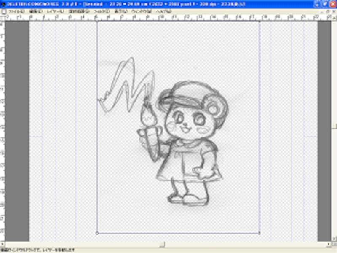Image resolution: width=337 pixels, height=253 pixels.
Task: Close the ComicWorks application window
Action: 333,4
